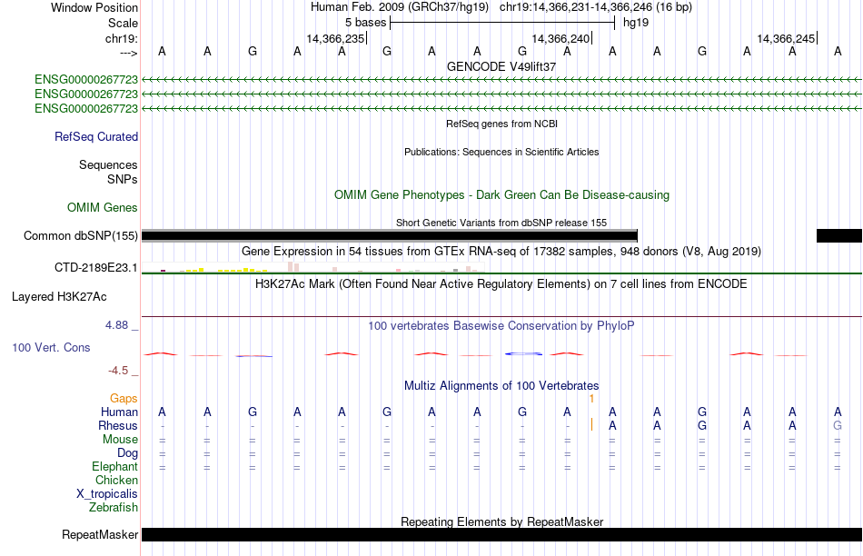Screen dimensions: 863x556
Task: Click the -4.5 PhyloP minimum value
Action: (118, 371)
